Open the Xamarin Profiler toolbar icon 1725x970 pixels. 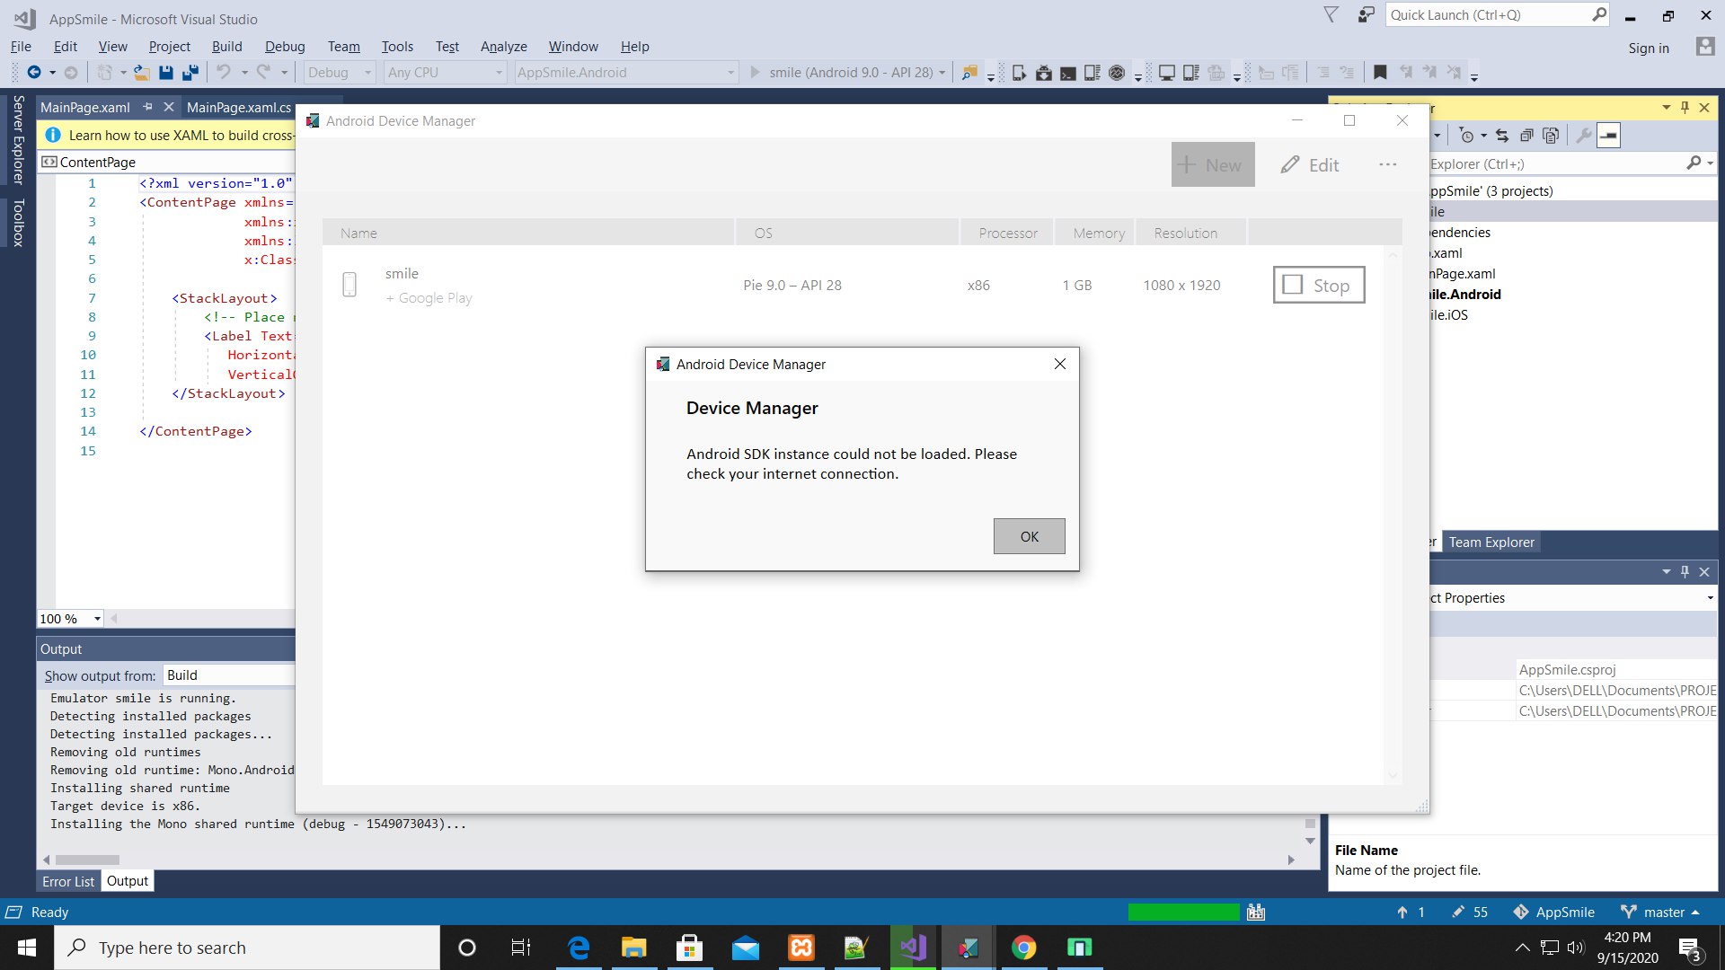[x=1117, y=73]
